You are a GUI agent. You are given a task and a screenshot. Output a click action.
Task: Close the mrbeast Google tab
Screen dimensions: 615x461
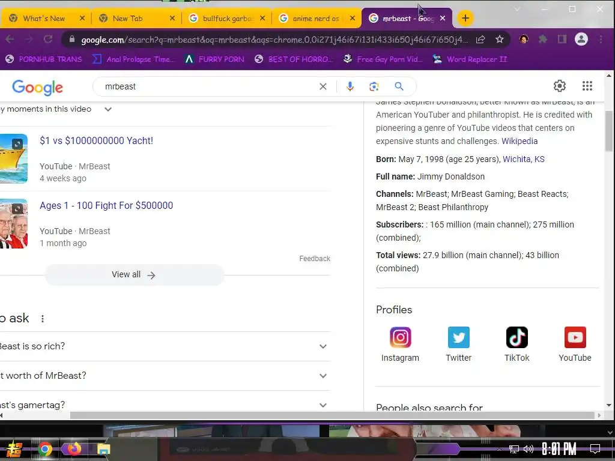443,18
